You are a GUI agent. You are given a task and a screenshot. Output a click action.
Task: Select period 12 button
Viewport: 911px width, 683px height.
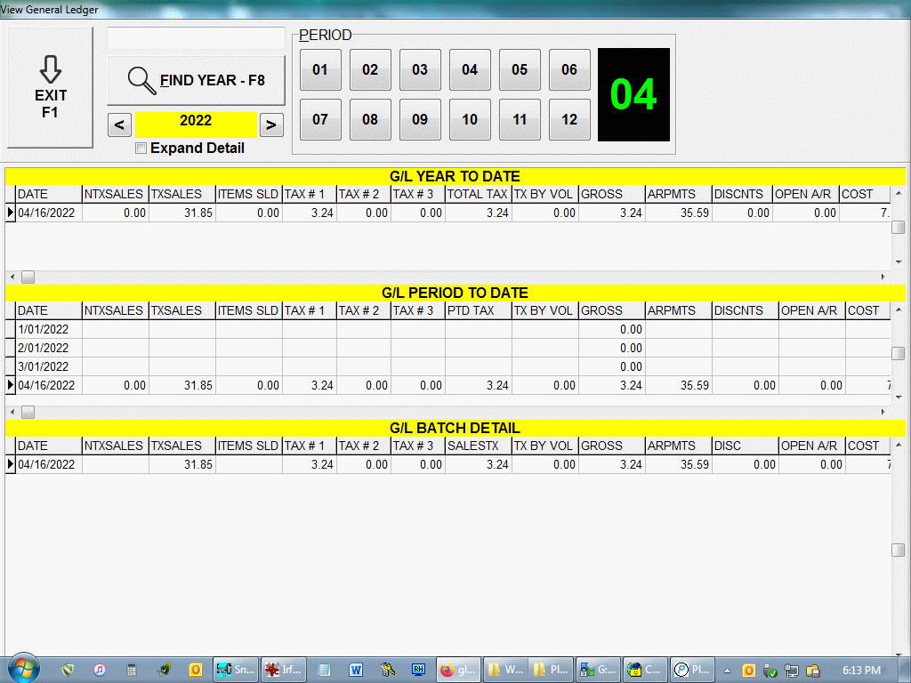click(x=569, y=120)
